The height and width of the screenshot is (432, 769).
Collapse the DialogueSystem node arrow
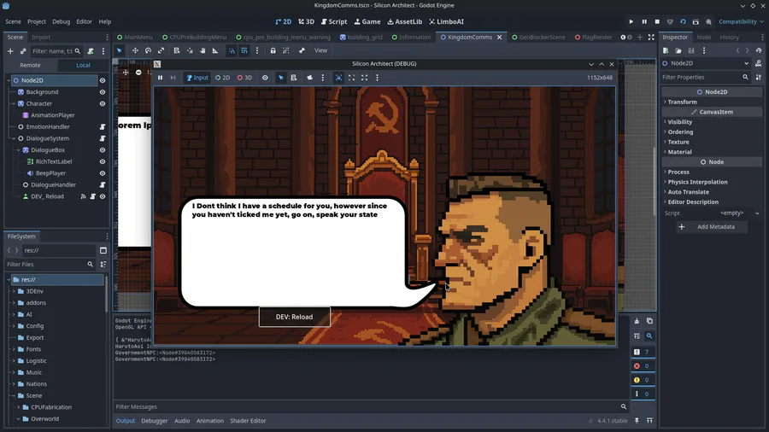14,138
